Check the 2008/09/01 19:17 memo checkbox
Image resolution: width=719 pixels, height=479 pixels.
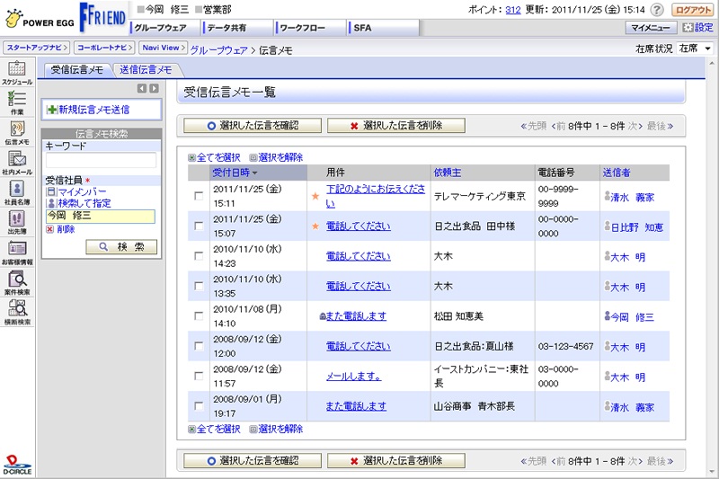tap(199, 406)
